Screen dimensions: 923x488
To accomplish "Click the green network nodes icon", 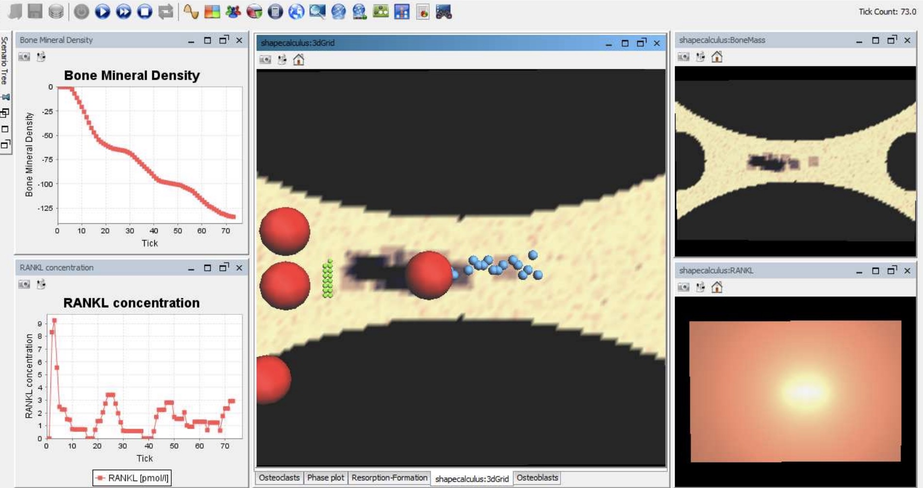I will [380, 12].
